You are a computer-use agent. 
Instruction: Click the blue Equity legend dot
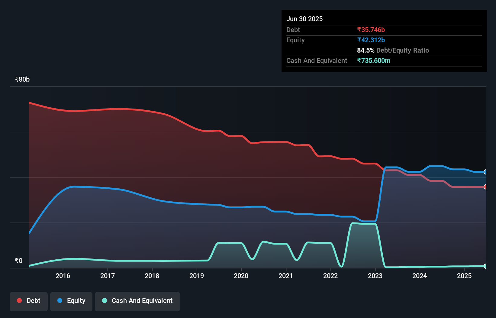60,300
